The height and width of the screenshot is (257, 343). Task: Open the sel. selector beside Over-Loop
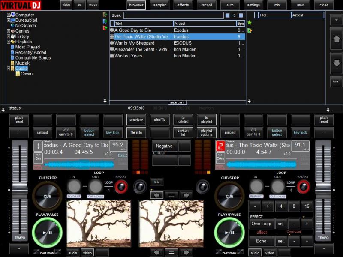click(281, 224)
